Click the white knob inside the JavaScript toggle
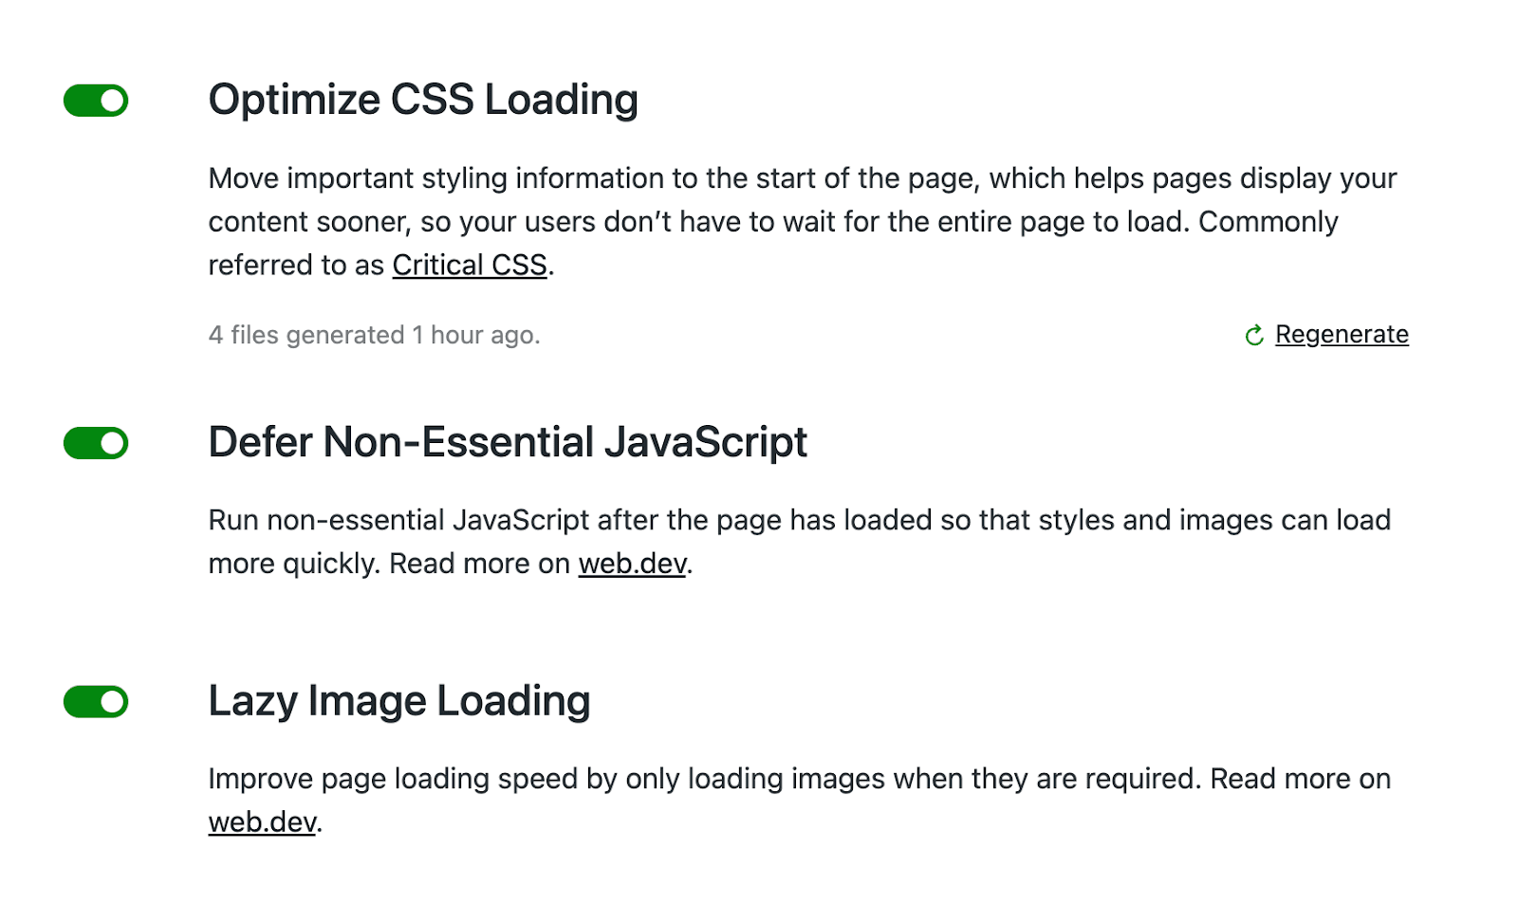 pos(111,441)
